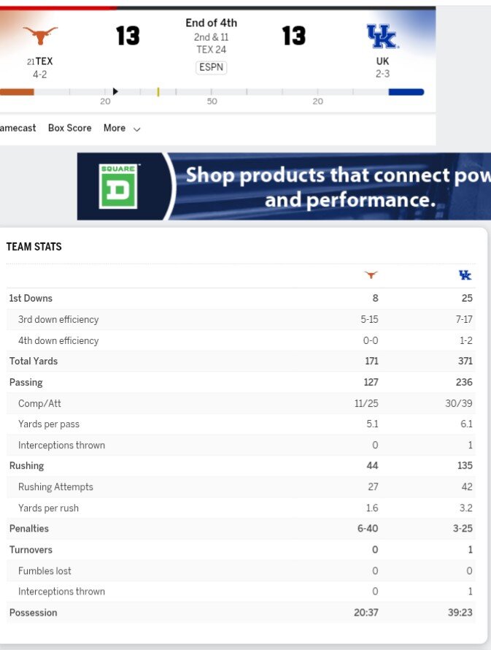491x650 pixels.
Task: Click Kentucky score of 13
Action: 294,35
